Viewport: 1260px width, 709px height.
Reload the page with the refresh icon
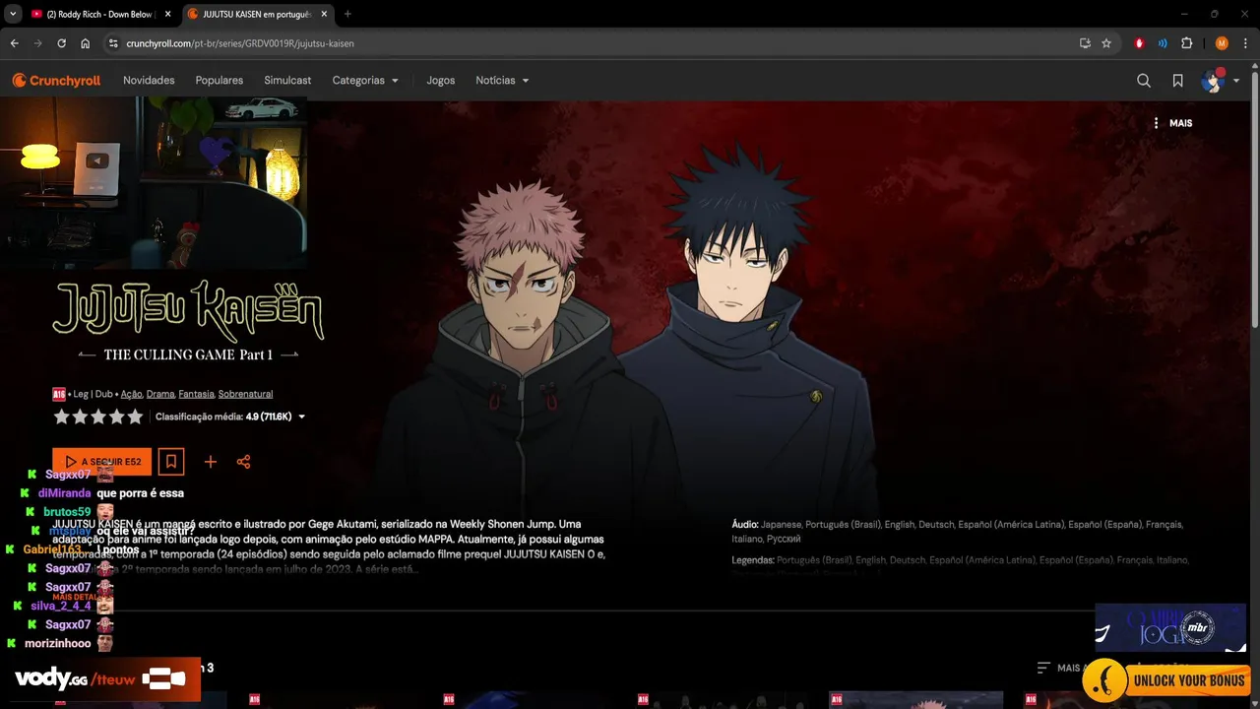pyautogui.click(x=61, y=43)
